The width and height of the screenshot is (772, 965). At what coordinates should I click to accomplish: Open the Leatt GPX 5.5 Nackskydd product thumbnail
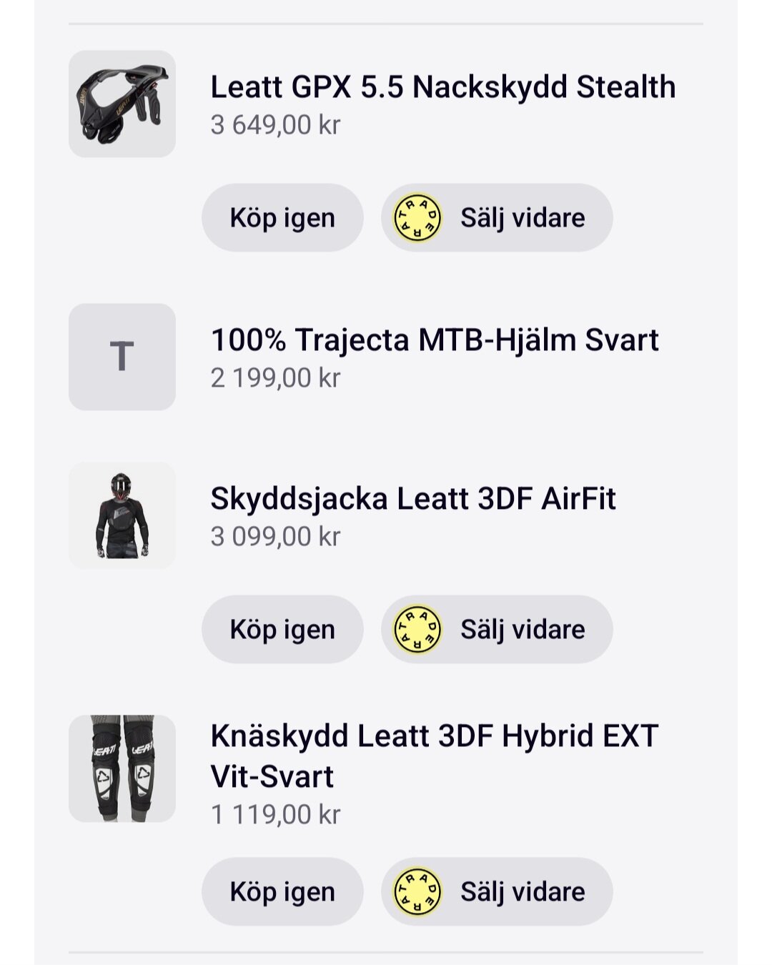pos(122,104)
